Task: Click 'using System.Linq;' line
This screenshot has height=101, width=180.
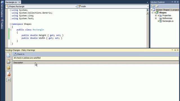Action: [23, 16]
